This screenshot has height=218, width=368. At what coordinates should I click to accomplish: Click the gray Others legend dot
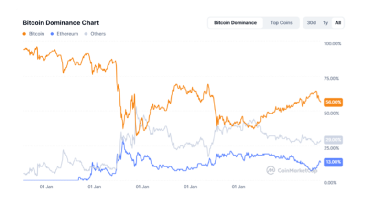(86, 34)
